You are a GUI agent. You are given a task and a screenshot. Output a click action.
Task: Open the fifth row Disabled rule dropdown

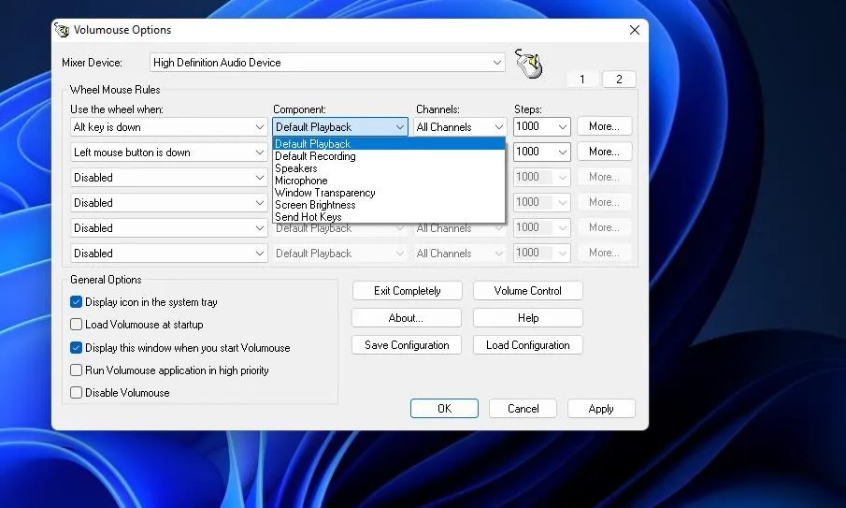[x=169, y=228]
